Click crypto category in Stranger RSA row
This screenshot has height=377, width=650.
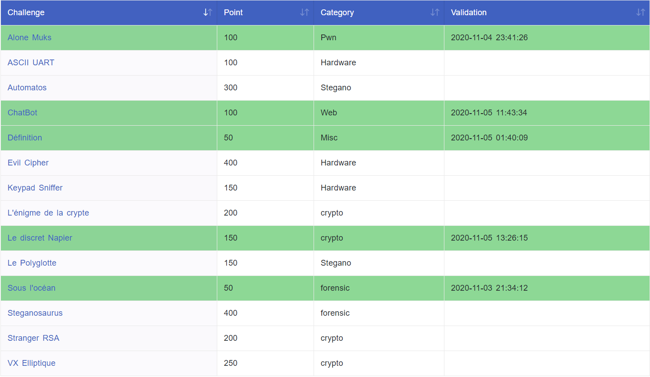pyautogui.click(x=332, y=338)
